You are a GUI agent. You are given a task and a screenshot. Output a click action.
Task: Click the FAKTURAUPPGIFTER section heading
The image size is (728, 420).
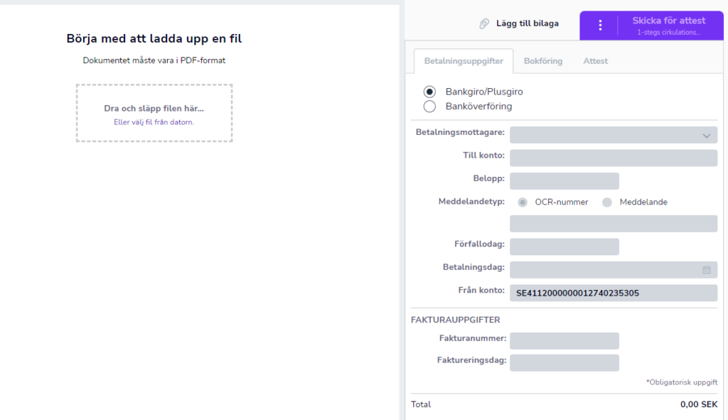click(x=456, y=320)
